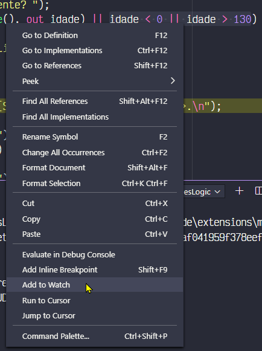Click the split terminal icon
The width and height of the screenshot is (262, 351).
click(x=258, y=191)
